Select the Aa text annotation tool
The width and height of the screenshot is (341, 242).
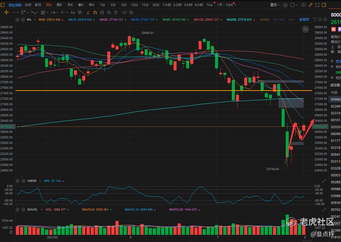73,12
